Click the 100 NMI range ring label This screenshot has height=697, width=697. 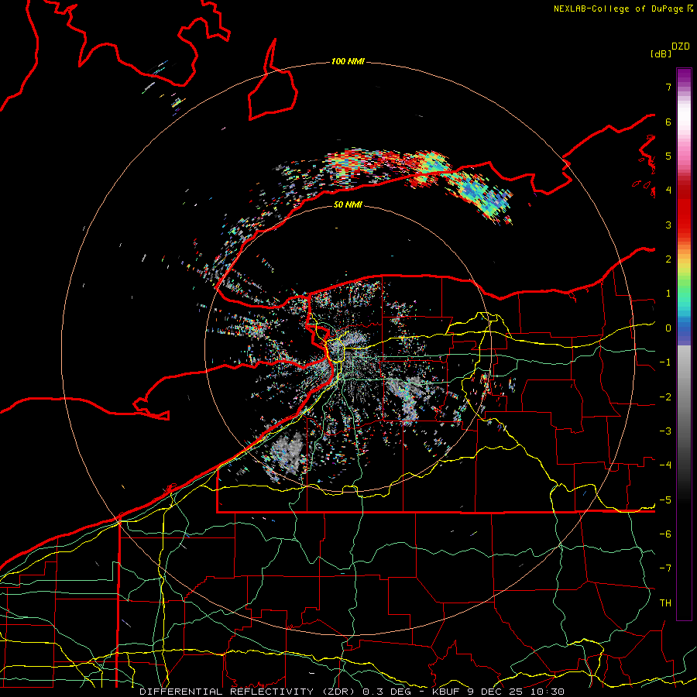pos(348,61)
